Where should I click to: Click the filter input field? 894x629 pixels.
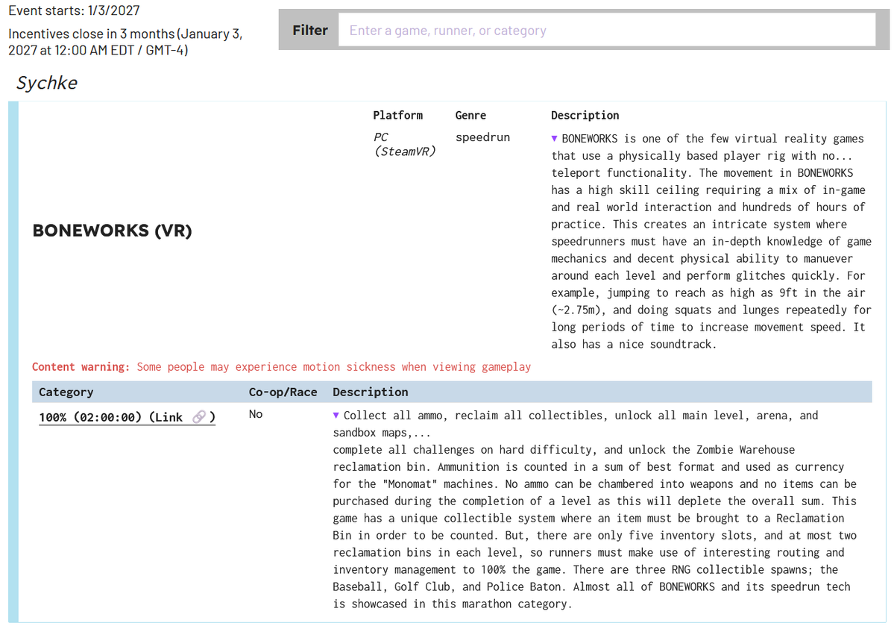(x=607, y=30)
